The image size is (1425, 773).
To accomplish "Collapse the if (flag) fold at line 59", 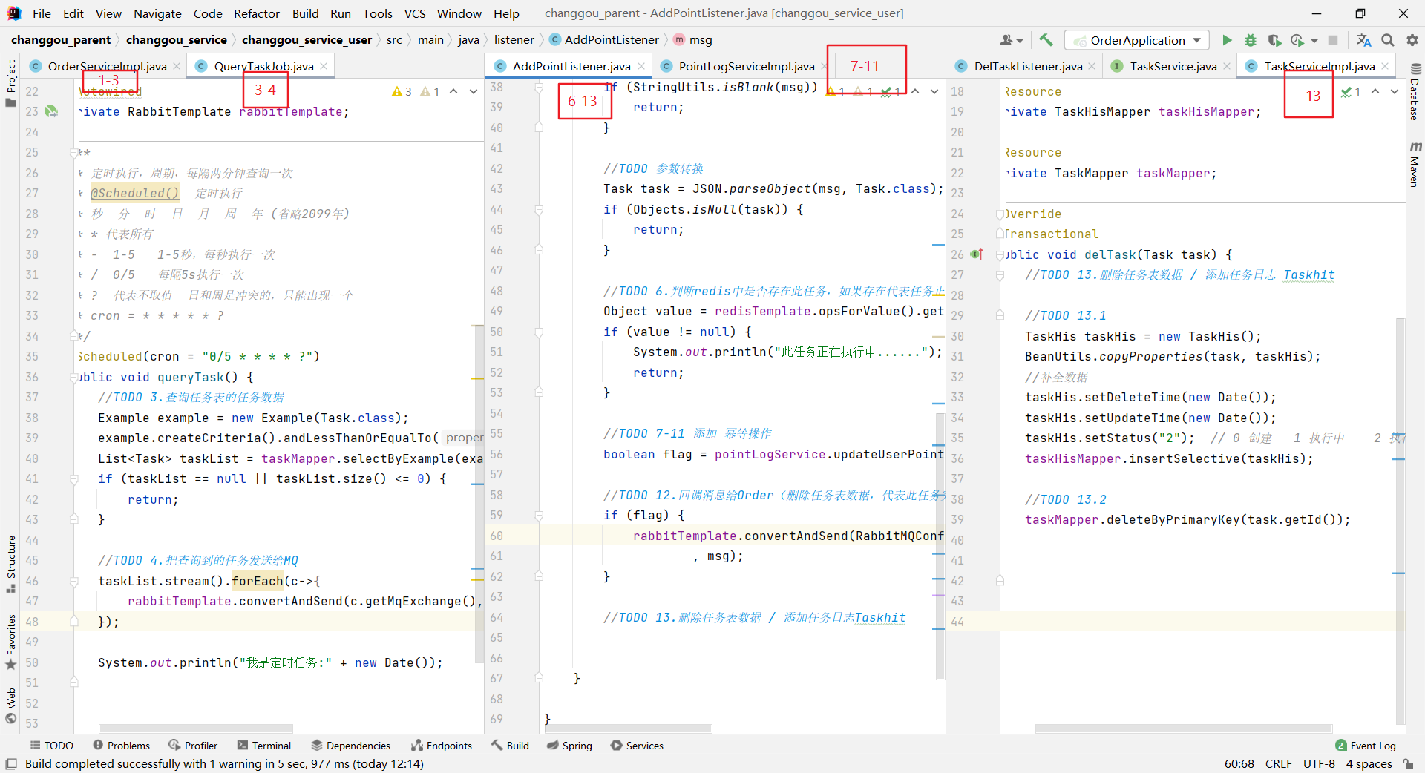I will [540, 516].
